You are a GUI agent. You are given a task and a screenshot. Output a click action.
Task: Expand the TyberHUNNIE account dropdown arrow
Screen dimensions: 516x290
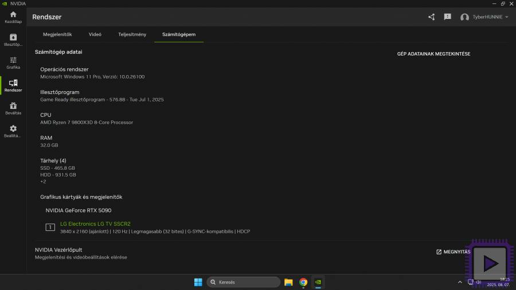click(x=507, y=17)
